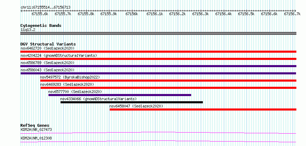The width and height of the screenshot is (306, 146).
Task: Select the red bar for variant nsv6469283
Action: coord(168,88)
